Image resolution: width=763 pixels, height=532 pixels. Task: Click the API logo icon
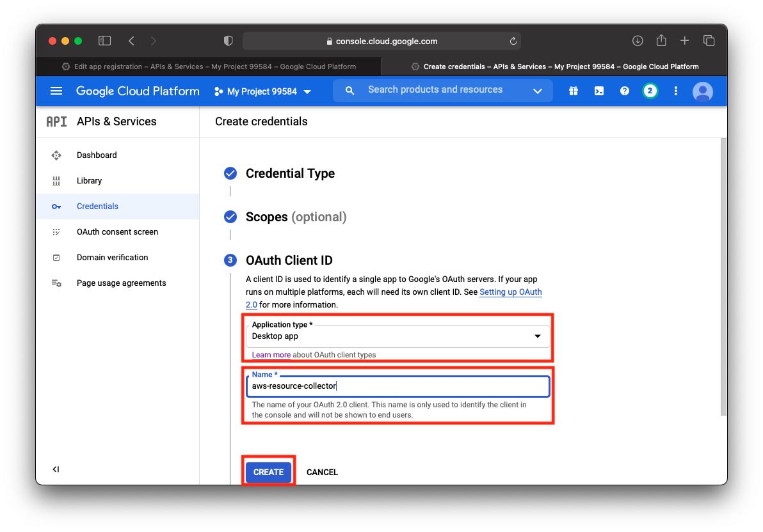pyautogui.click(x=56, y=121)
